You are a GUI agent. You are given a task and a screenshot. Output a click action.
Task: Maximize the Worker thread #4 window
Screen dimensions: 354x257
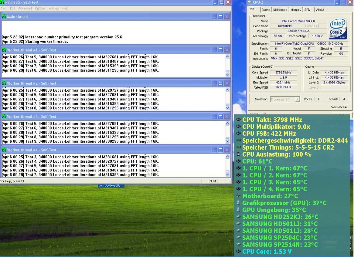(220, 150)
